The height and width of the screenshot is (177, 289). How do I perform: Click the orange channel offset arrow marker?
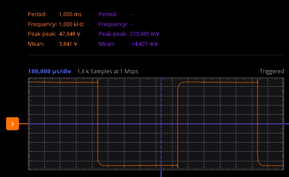pyautogui.click(x=12, y=124)
